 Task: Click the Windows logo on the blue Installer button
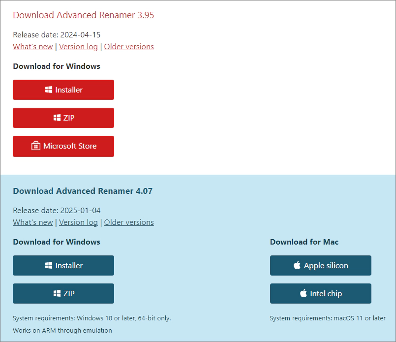pyautogui.click(x=49, y=265)
